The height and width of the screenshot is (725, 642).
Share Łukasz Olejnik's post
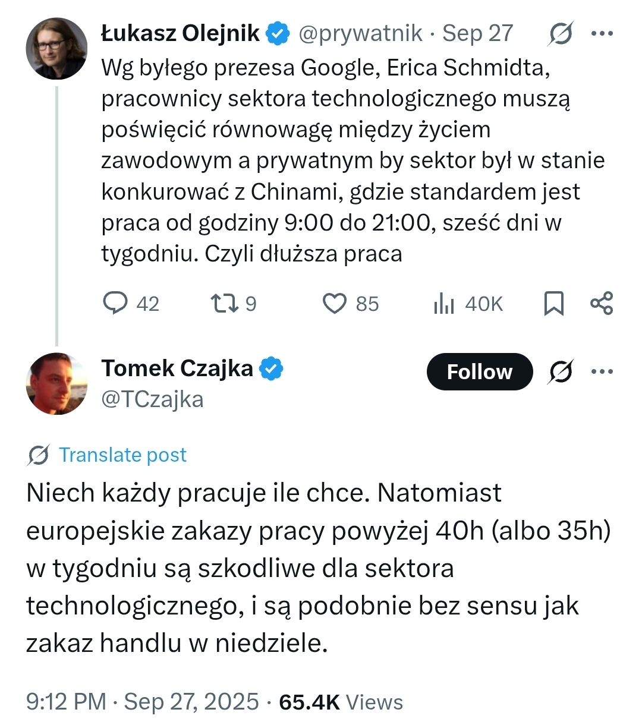click(x=601, y=303)
